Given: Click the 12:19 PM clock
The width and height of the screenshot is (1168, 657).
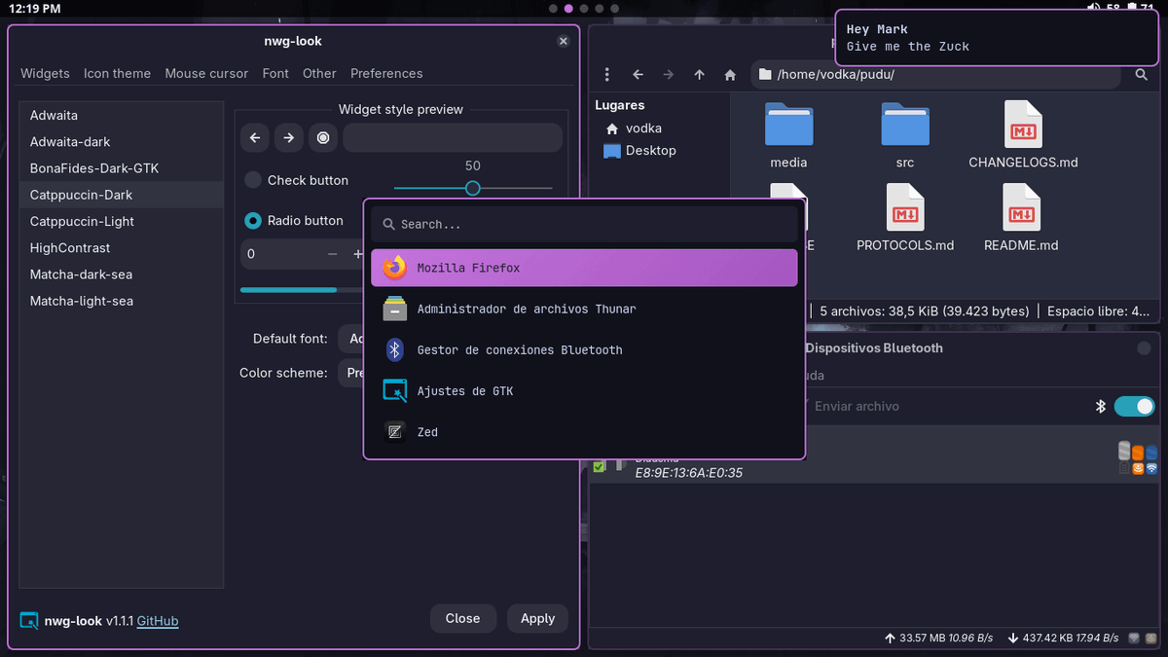Looking at the screenshot, I should tap(35, 9).
